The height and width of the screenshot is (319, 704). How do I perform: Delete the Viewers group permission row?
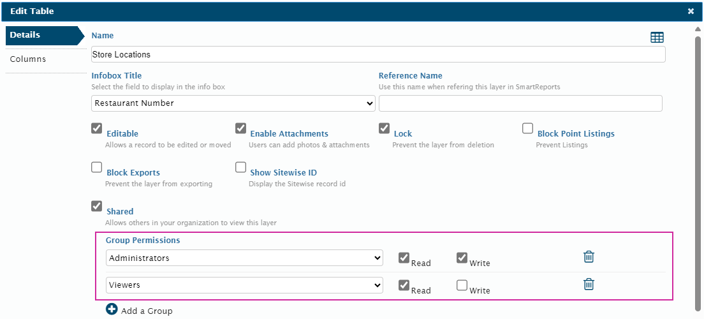[x=589, y=284]
